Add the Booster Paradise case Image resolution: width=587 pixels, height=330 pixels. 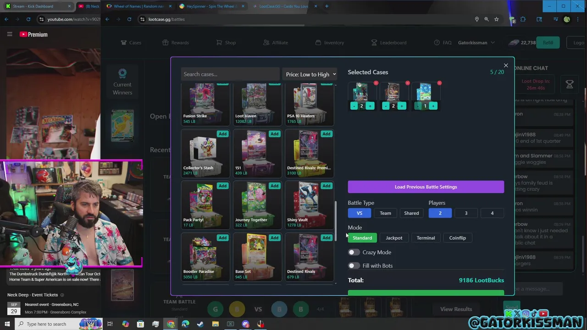coord(222,237)
